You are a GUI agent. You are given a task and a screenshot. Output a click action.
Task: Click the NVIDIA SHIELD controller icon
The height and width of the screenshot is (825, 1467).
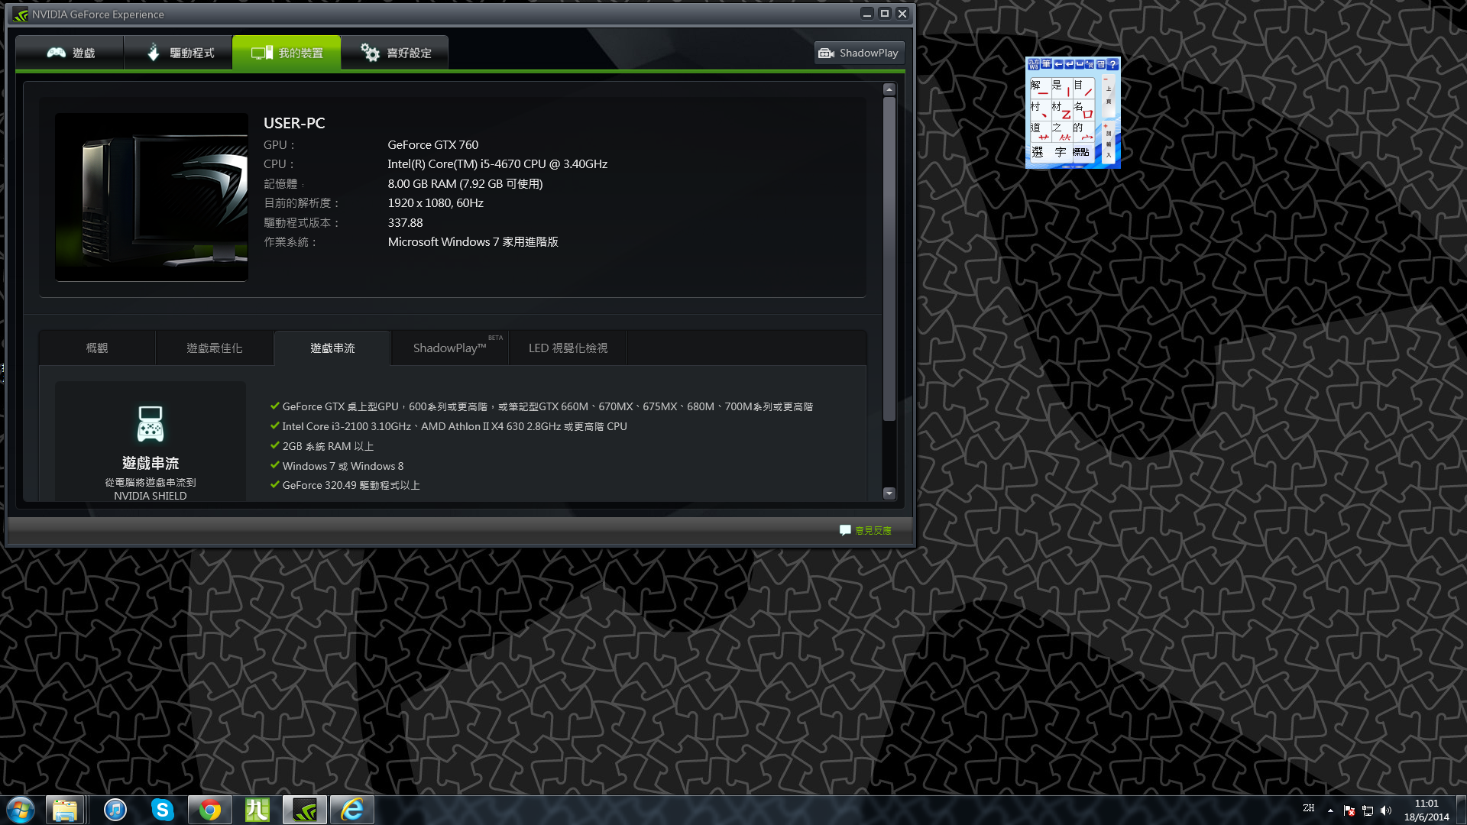[x=150, y=424]
